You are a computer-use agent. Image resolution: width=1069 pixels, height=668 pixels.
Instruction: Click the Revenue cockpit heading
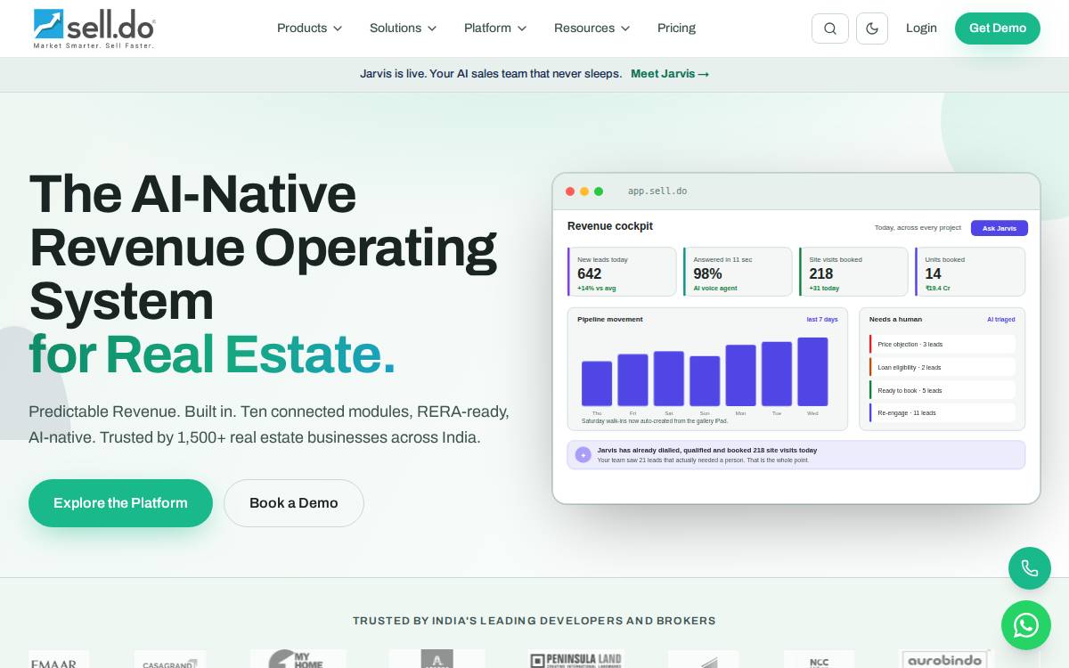click(610, 226)
